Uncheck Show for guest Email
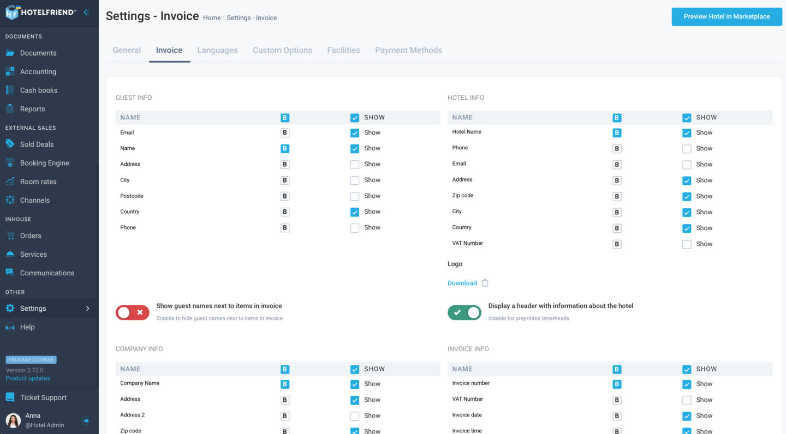786x434 pixels. (x=355, y=132)
